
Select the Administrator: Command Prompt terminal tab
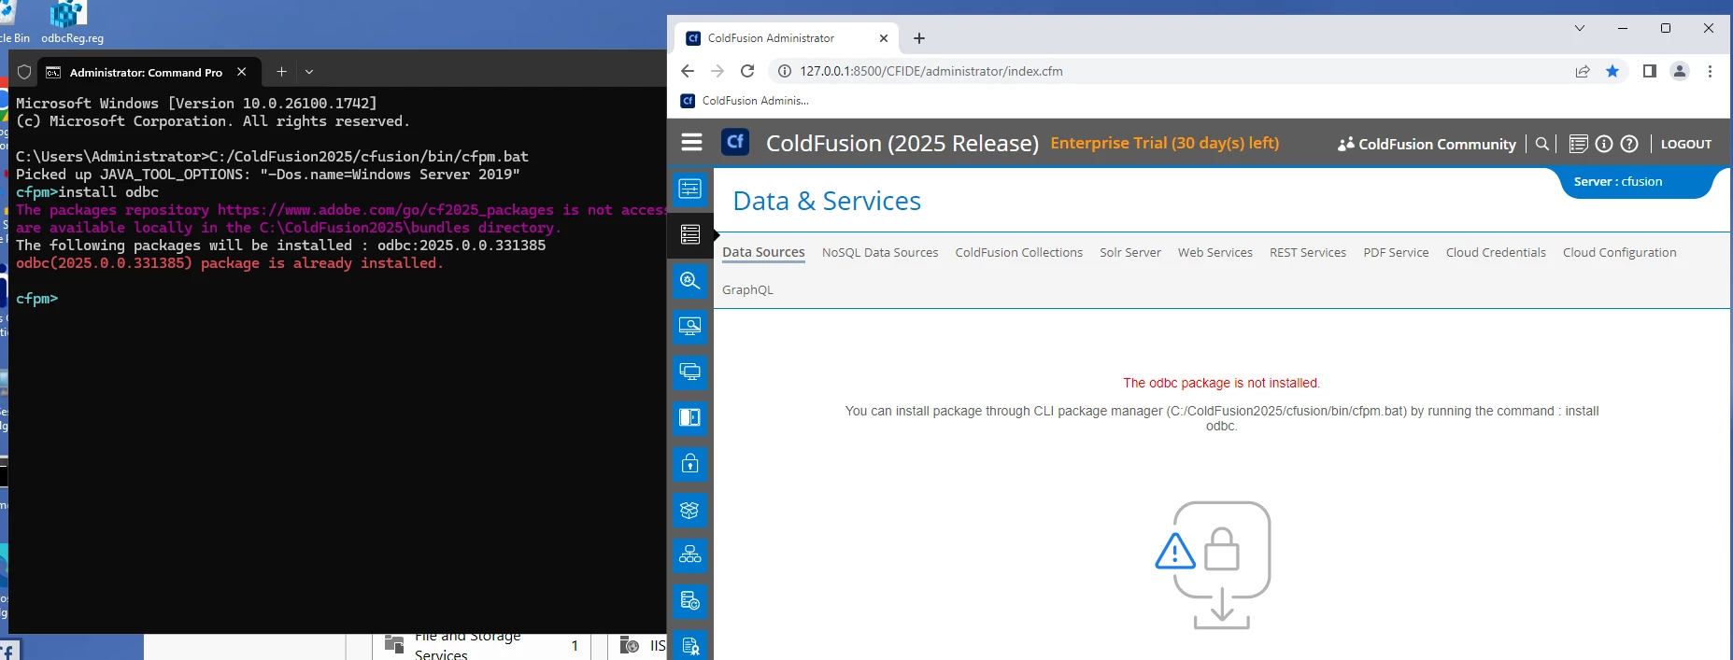tap(146, 72)
